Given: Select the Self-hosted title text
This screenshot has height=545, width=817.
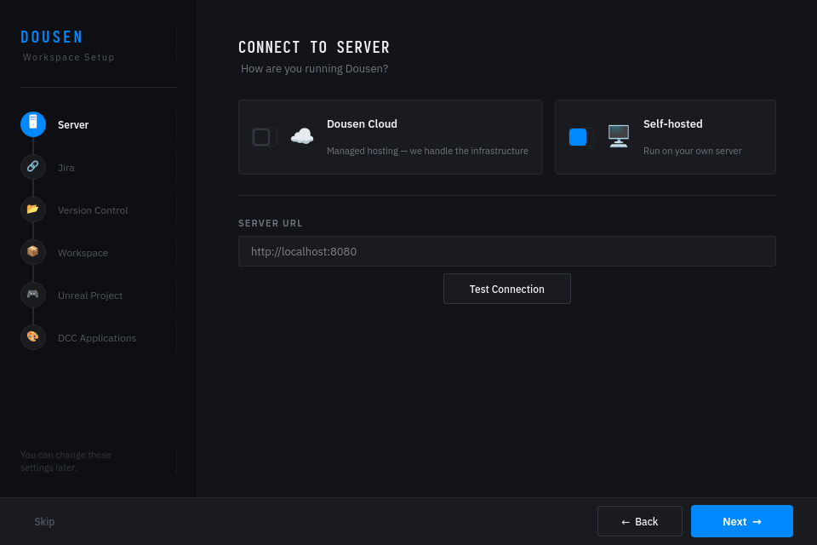Looking at the screenshot, I should 672,124.
